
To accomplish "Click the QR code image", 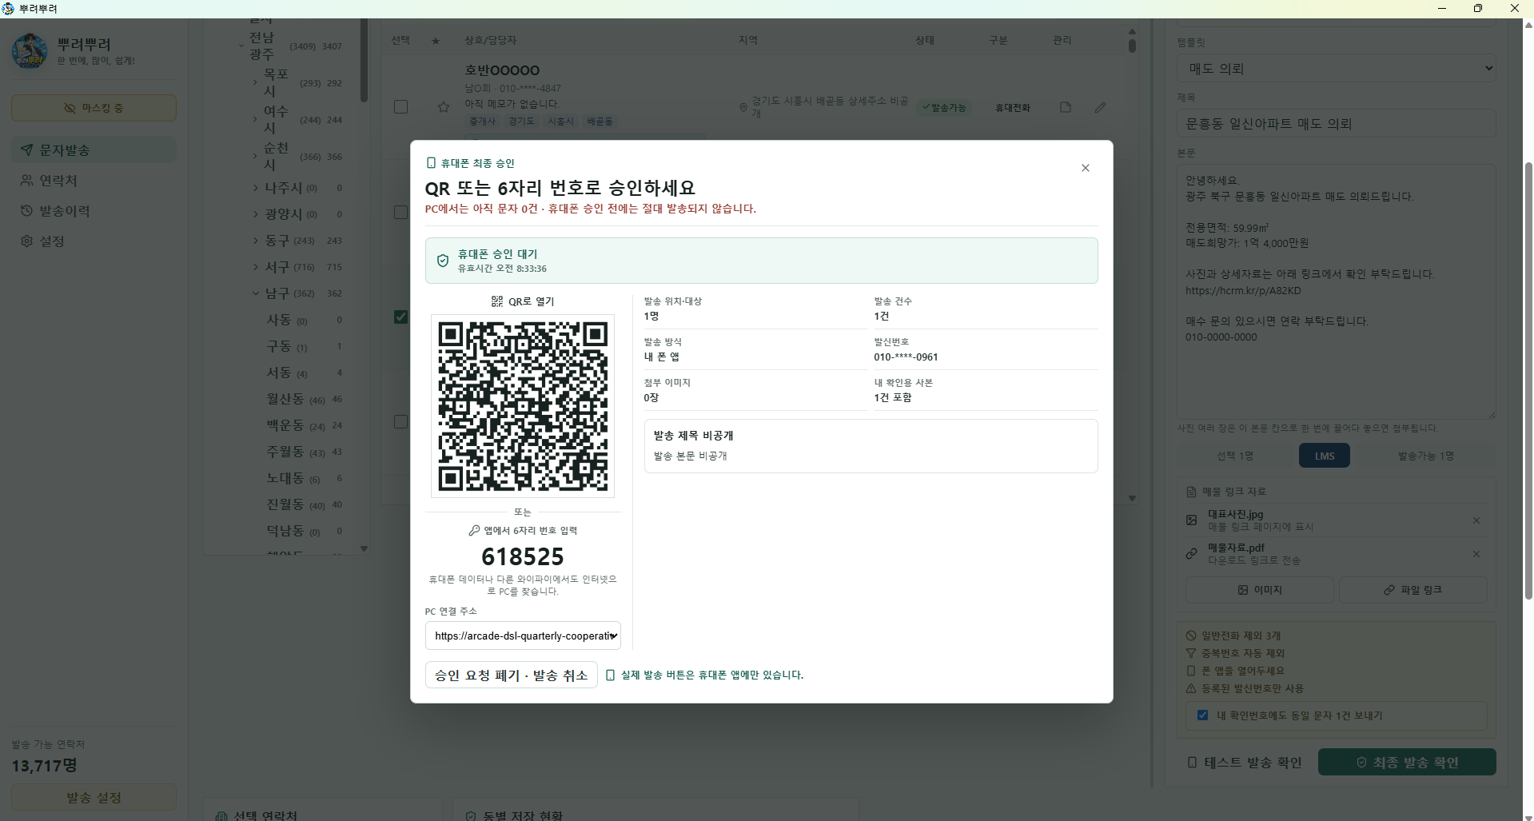I will pyautogui.click(x=523, y=406).
